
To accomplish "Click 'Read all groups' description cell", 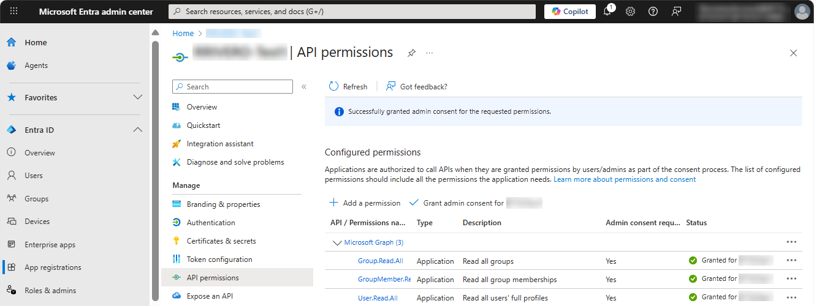I will [488, 261].
